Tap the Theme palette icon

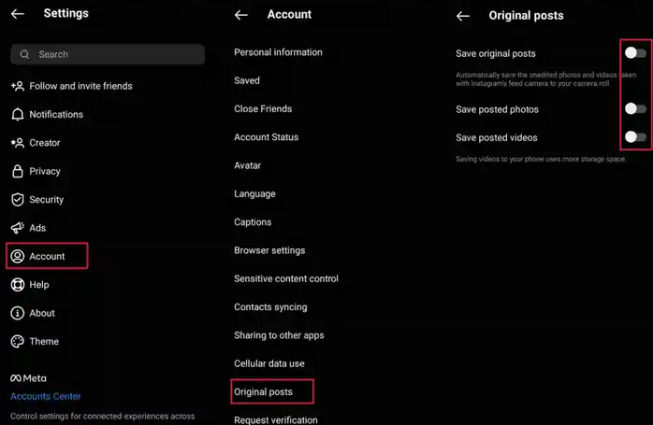[18, 342]
